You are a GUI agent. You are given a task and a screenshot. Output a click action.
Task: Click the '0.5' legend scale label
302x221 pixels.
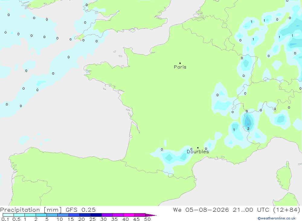tap(16, 219)
